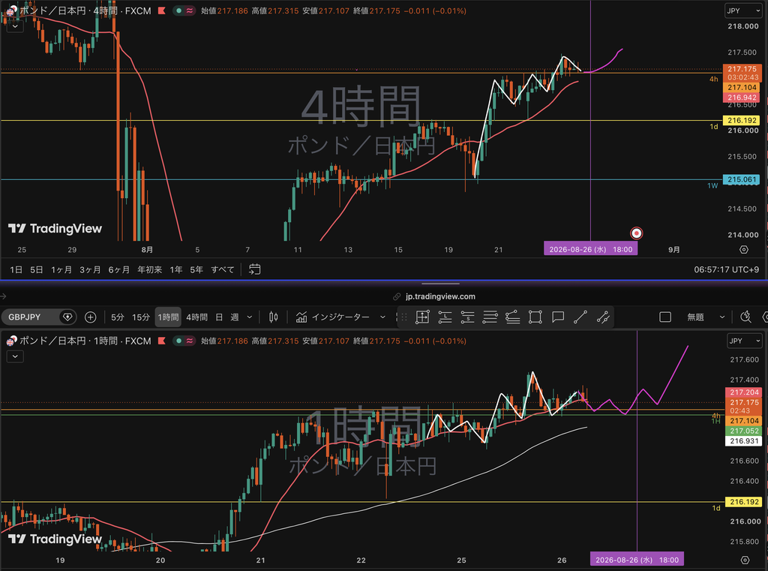Image resolution: width=768 pixels, height=571 pixels.
Task: Select the comment callout tool
Action: [558, 317]
